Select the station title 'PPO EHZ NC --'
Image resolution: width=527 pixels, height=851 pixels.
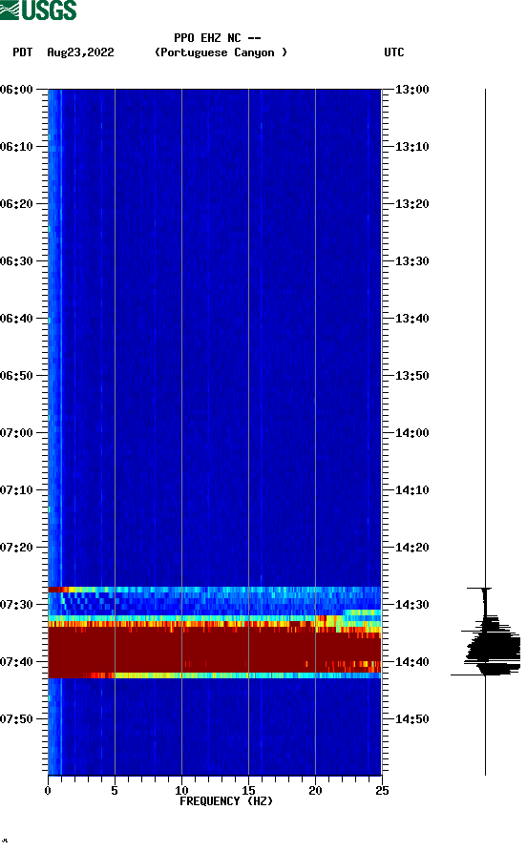pos(218,38)
